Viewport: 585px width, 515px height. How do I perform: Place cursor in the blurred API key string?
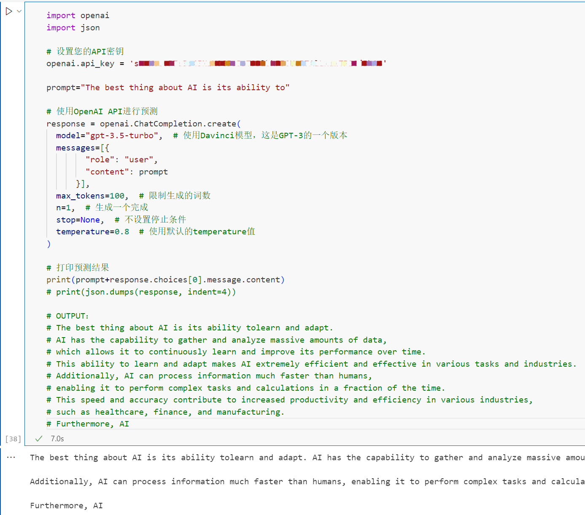258,64
